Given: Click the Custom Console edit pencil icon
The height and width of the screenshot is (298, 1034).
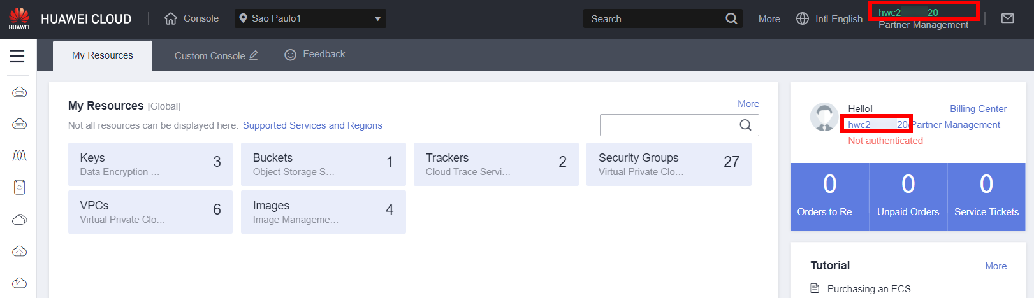Looking at the screenshot, I should (253, 55).
